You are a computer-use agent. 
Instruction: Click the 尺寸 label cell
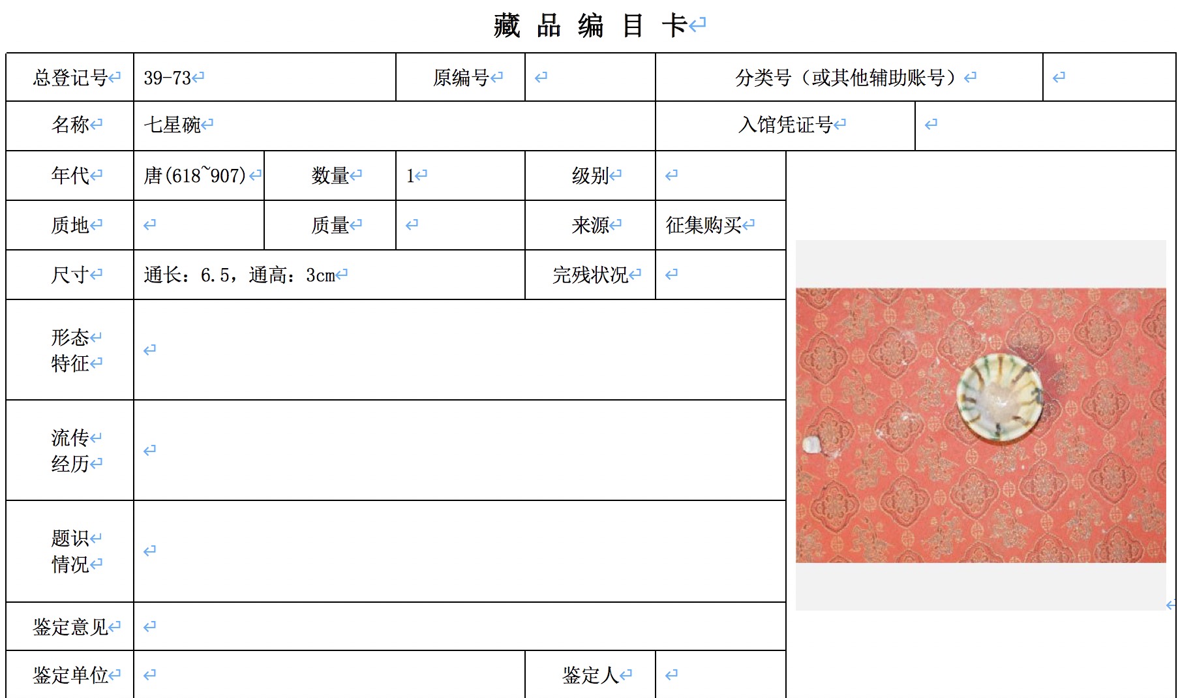tap(70, 275)
